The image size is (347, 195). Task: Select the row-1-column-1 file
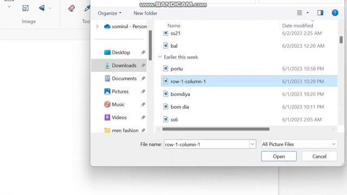249,81
